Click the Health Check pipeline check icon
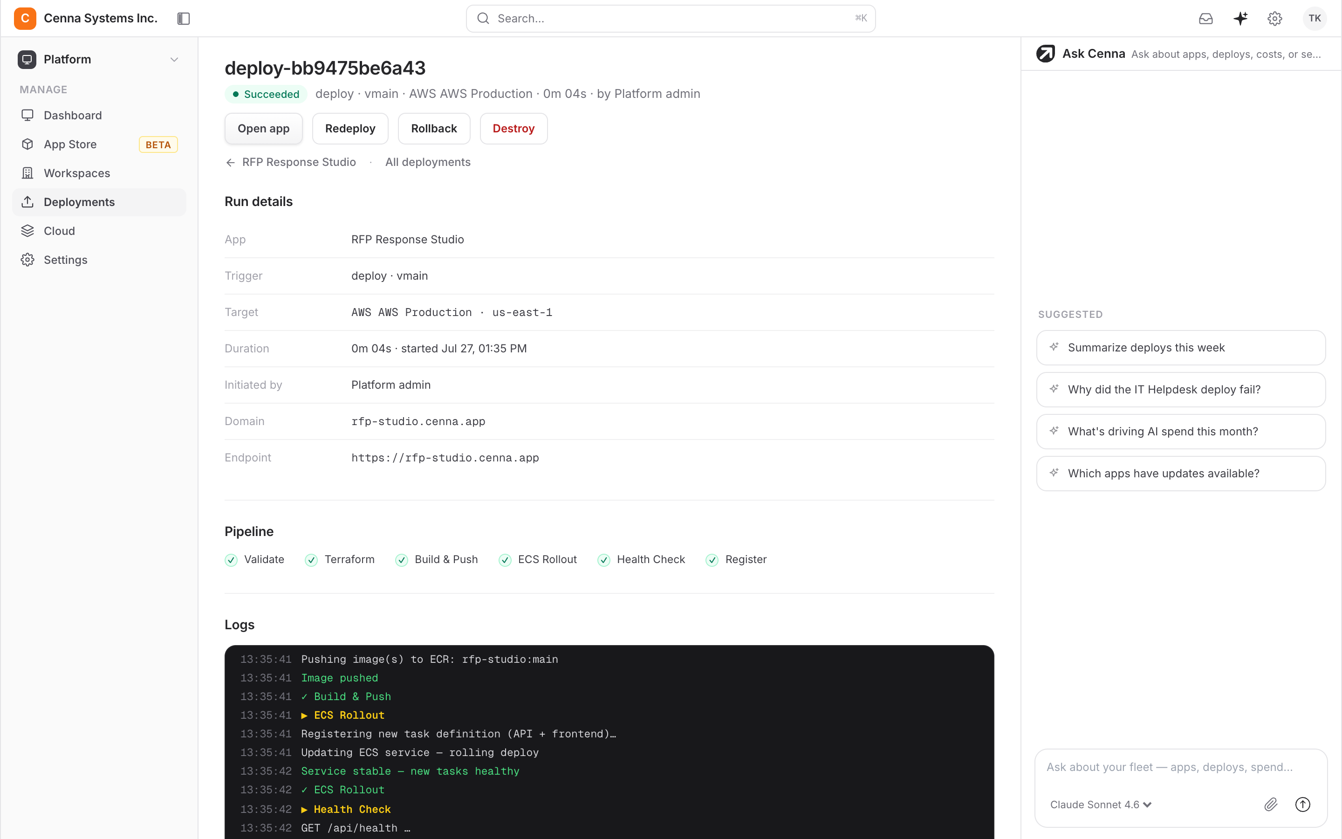The image size is (1342, 839). (604, 560)
